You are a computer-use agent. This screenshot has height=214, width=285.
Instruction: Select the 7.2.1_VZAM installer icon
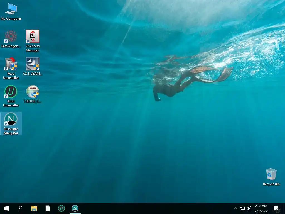(33, 66)
